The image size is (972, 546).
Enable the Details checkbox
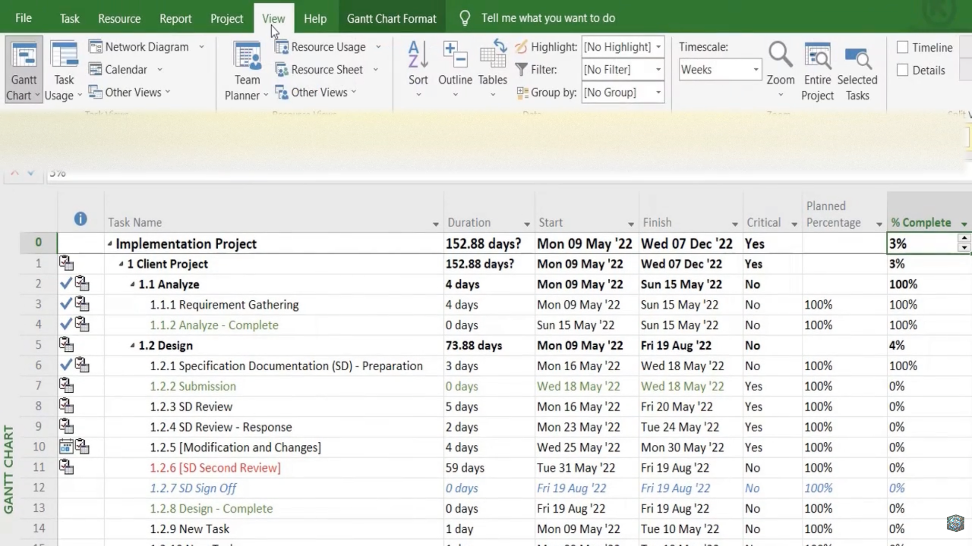point(902,70)
